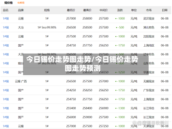Select the 长江综合 market cell
Screen dimensions: 172x129
tap(149, 108)
